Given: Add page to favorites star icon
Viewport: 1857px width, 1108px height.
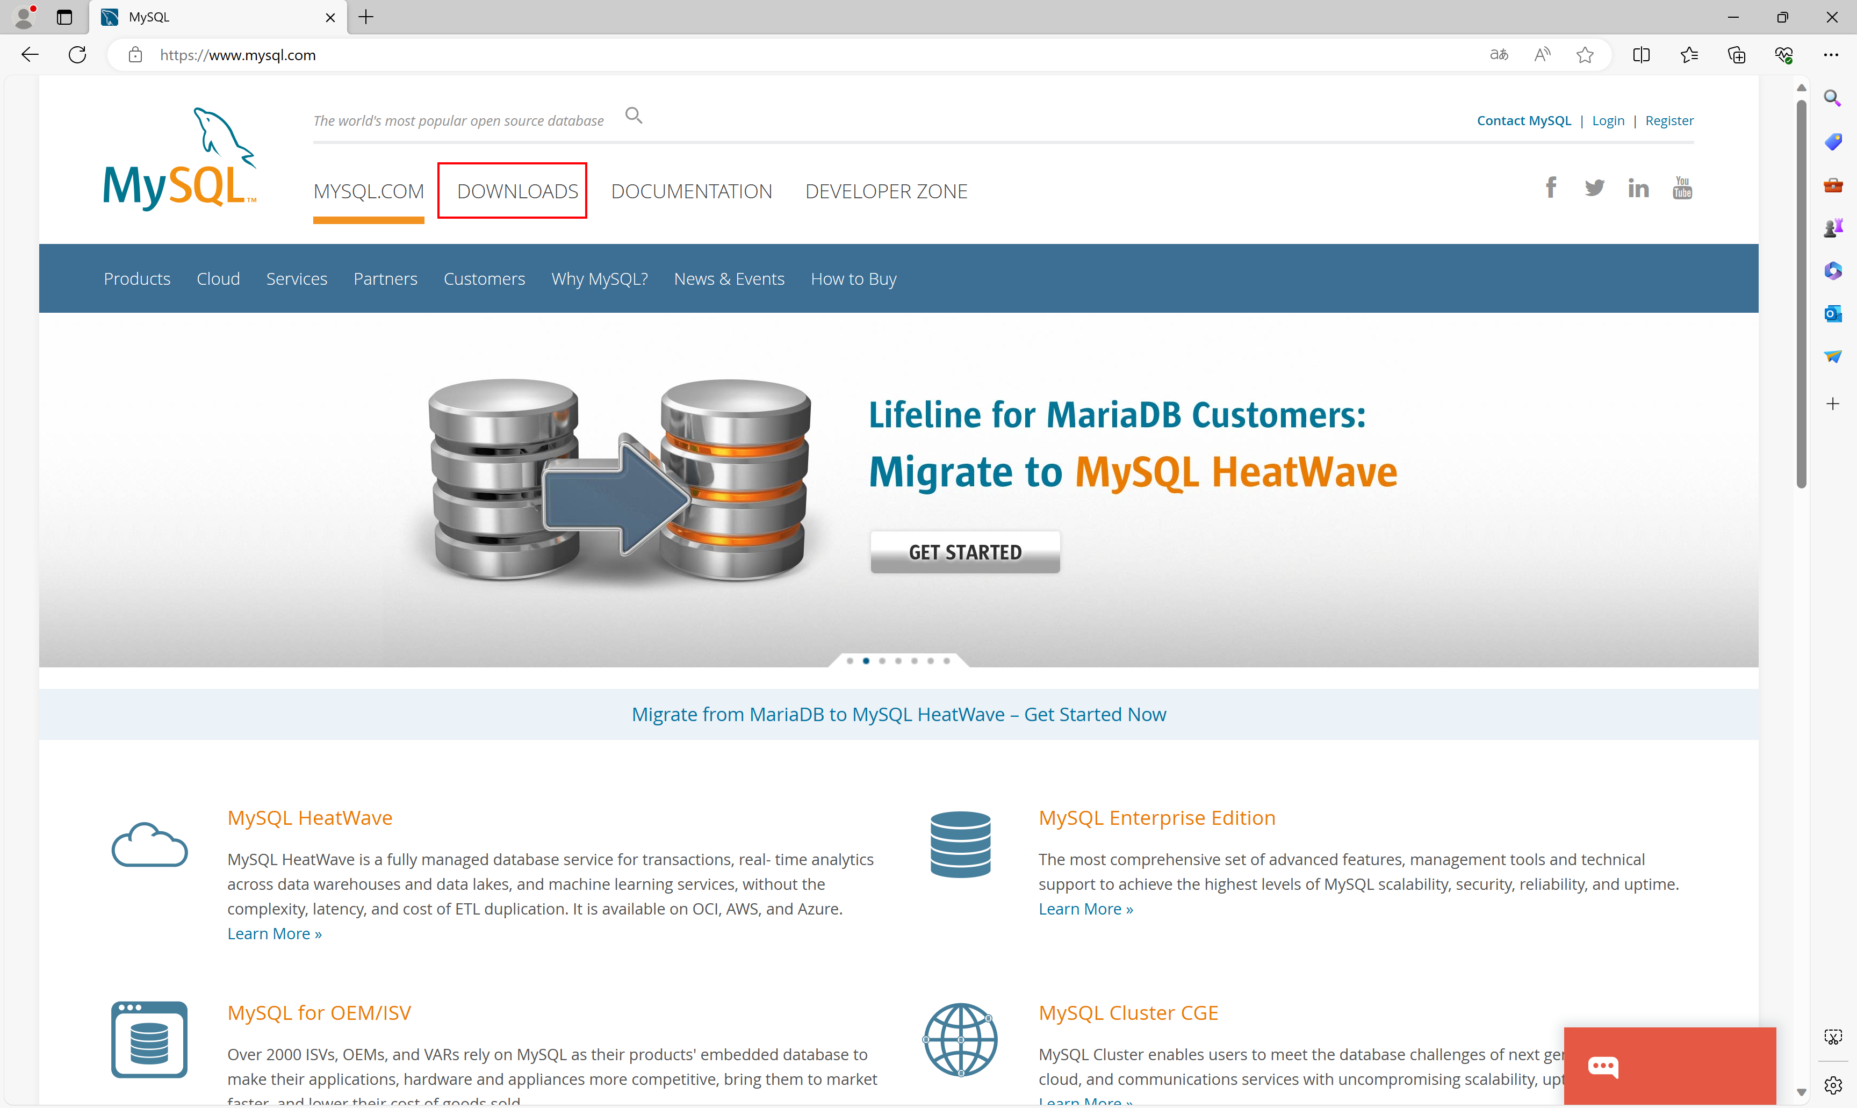Looking at the screenshot, I should pyautogui.click(x=1585, y=54).
